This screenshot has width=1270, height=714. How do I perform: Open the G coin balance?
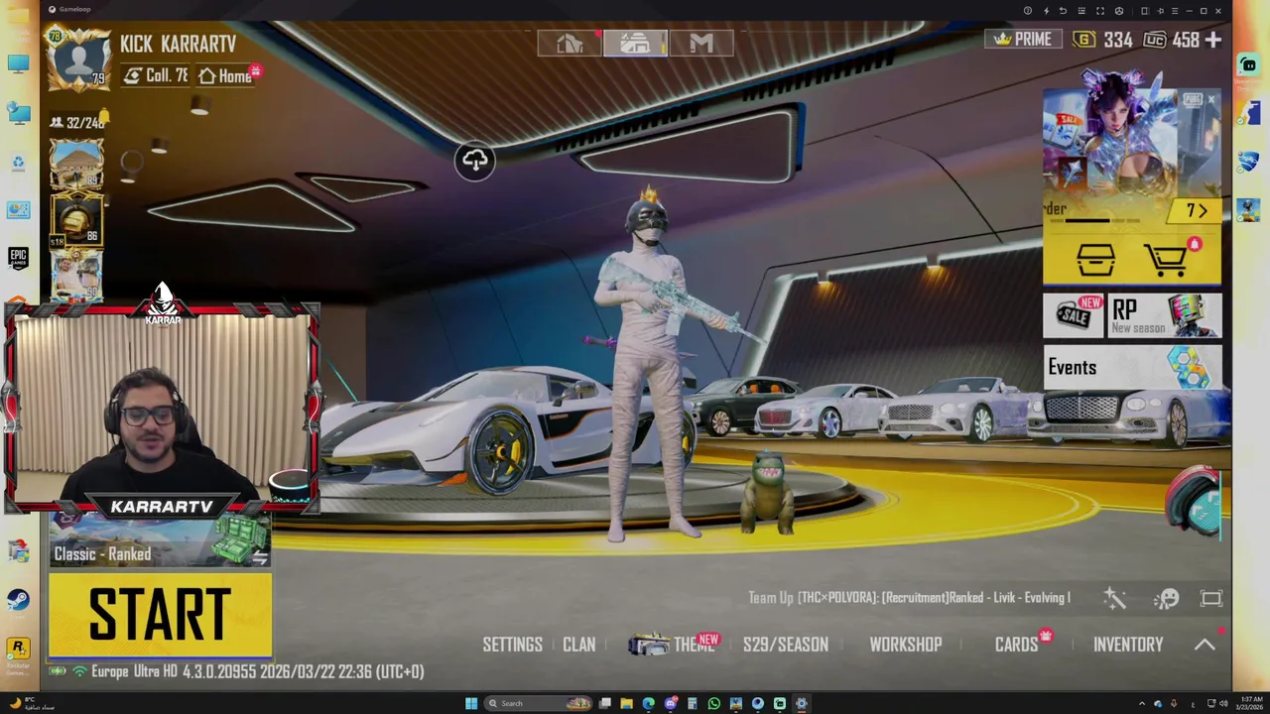pyautogui.click(x=1103, y=40)
